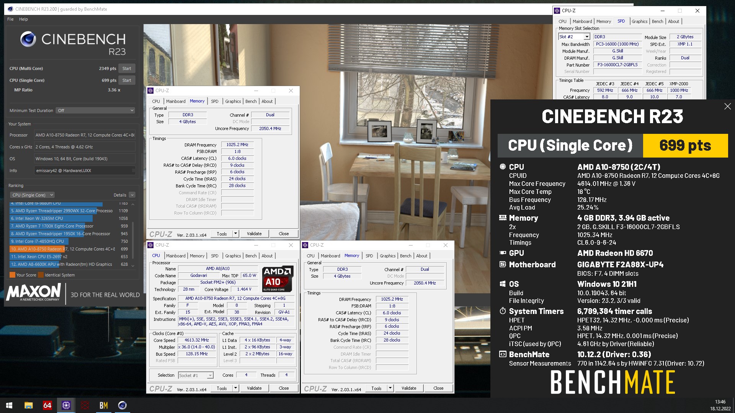Click Validate in CPU tab CPU-Z window

point(254,388)
